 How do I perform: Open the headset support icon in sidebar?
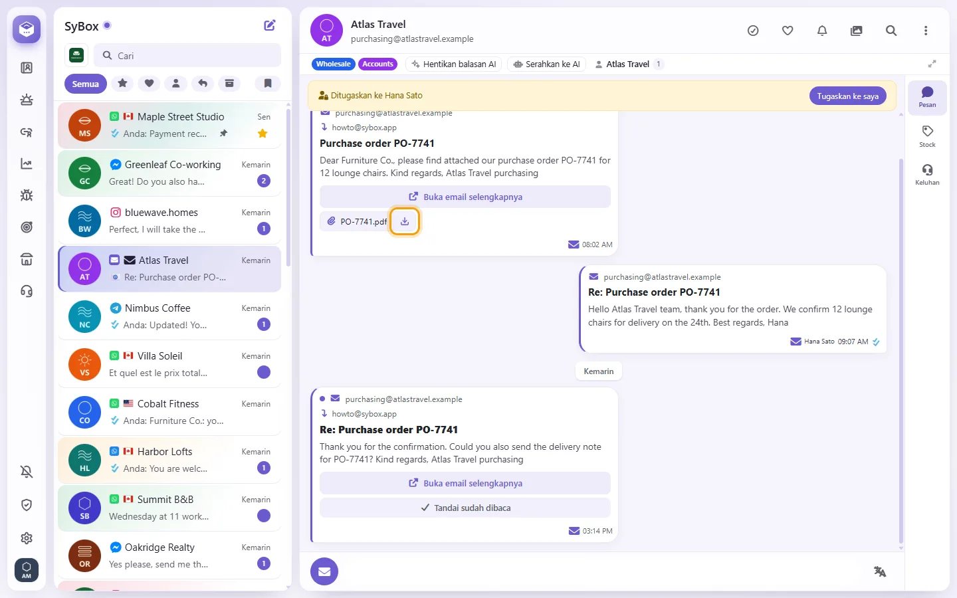(x=27, y=291)
